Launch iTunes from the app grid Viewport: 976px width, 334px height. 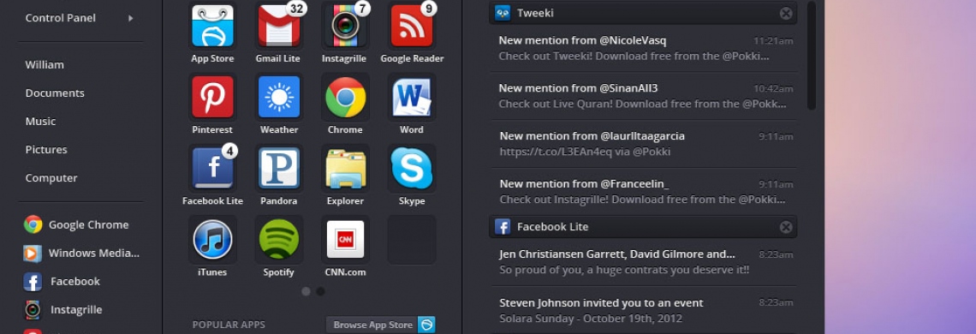coord(213,239)
